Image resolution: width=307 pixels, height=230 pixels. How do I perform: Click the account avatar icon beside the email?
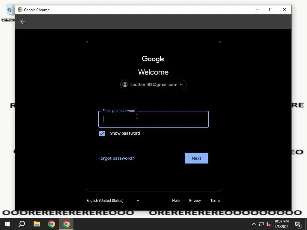click(x=125, y=84)
